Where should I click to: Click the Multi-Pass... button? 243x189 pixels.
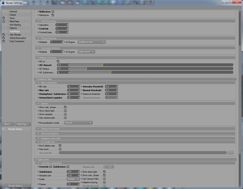[x=23, y=124]
